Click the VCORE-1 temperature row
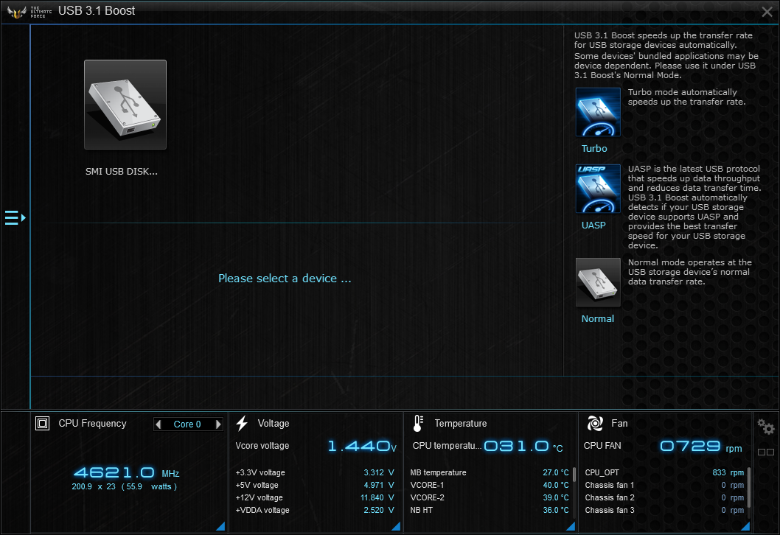 [490, 485]
